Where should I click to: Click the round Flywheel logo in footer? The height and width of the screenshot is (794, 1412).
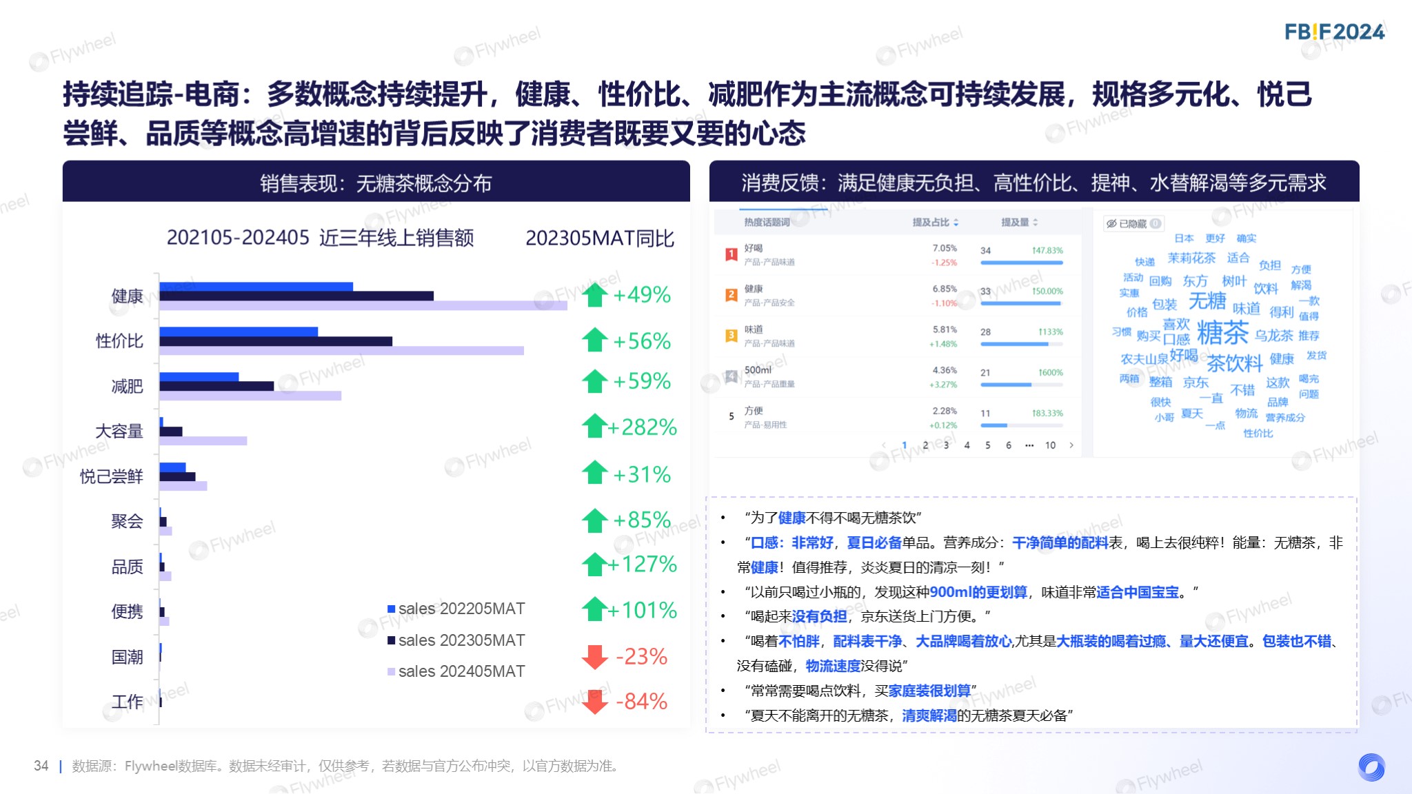pos(1371,766)
